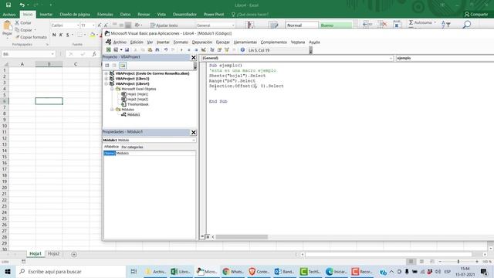This screenshot has height=278, width=494.
Task: Click Excel zoom slider handle
Action: tap(458, 262)
